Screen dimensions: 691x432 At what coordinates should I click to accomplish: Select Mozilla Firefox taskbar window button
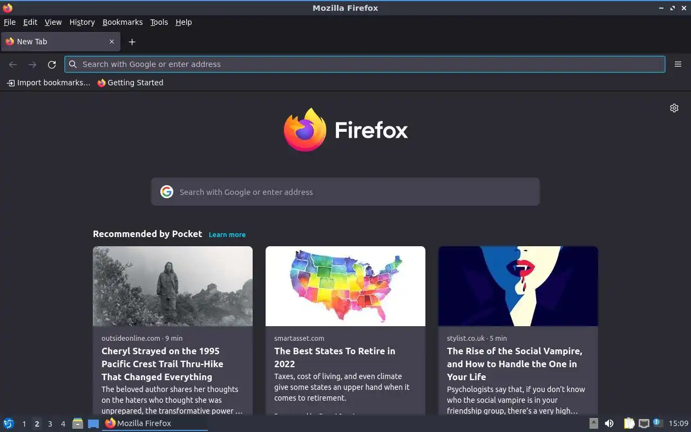155,423
